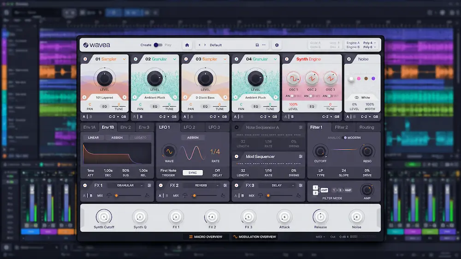Toggle power for 04 Granular layer

point(236,59)
